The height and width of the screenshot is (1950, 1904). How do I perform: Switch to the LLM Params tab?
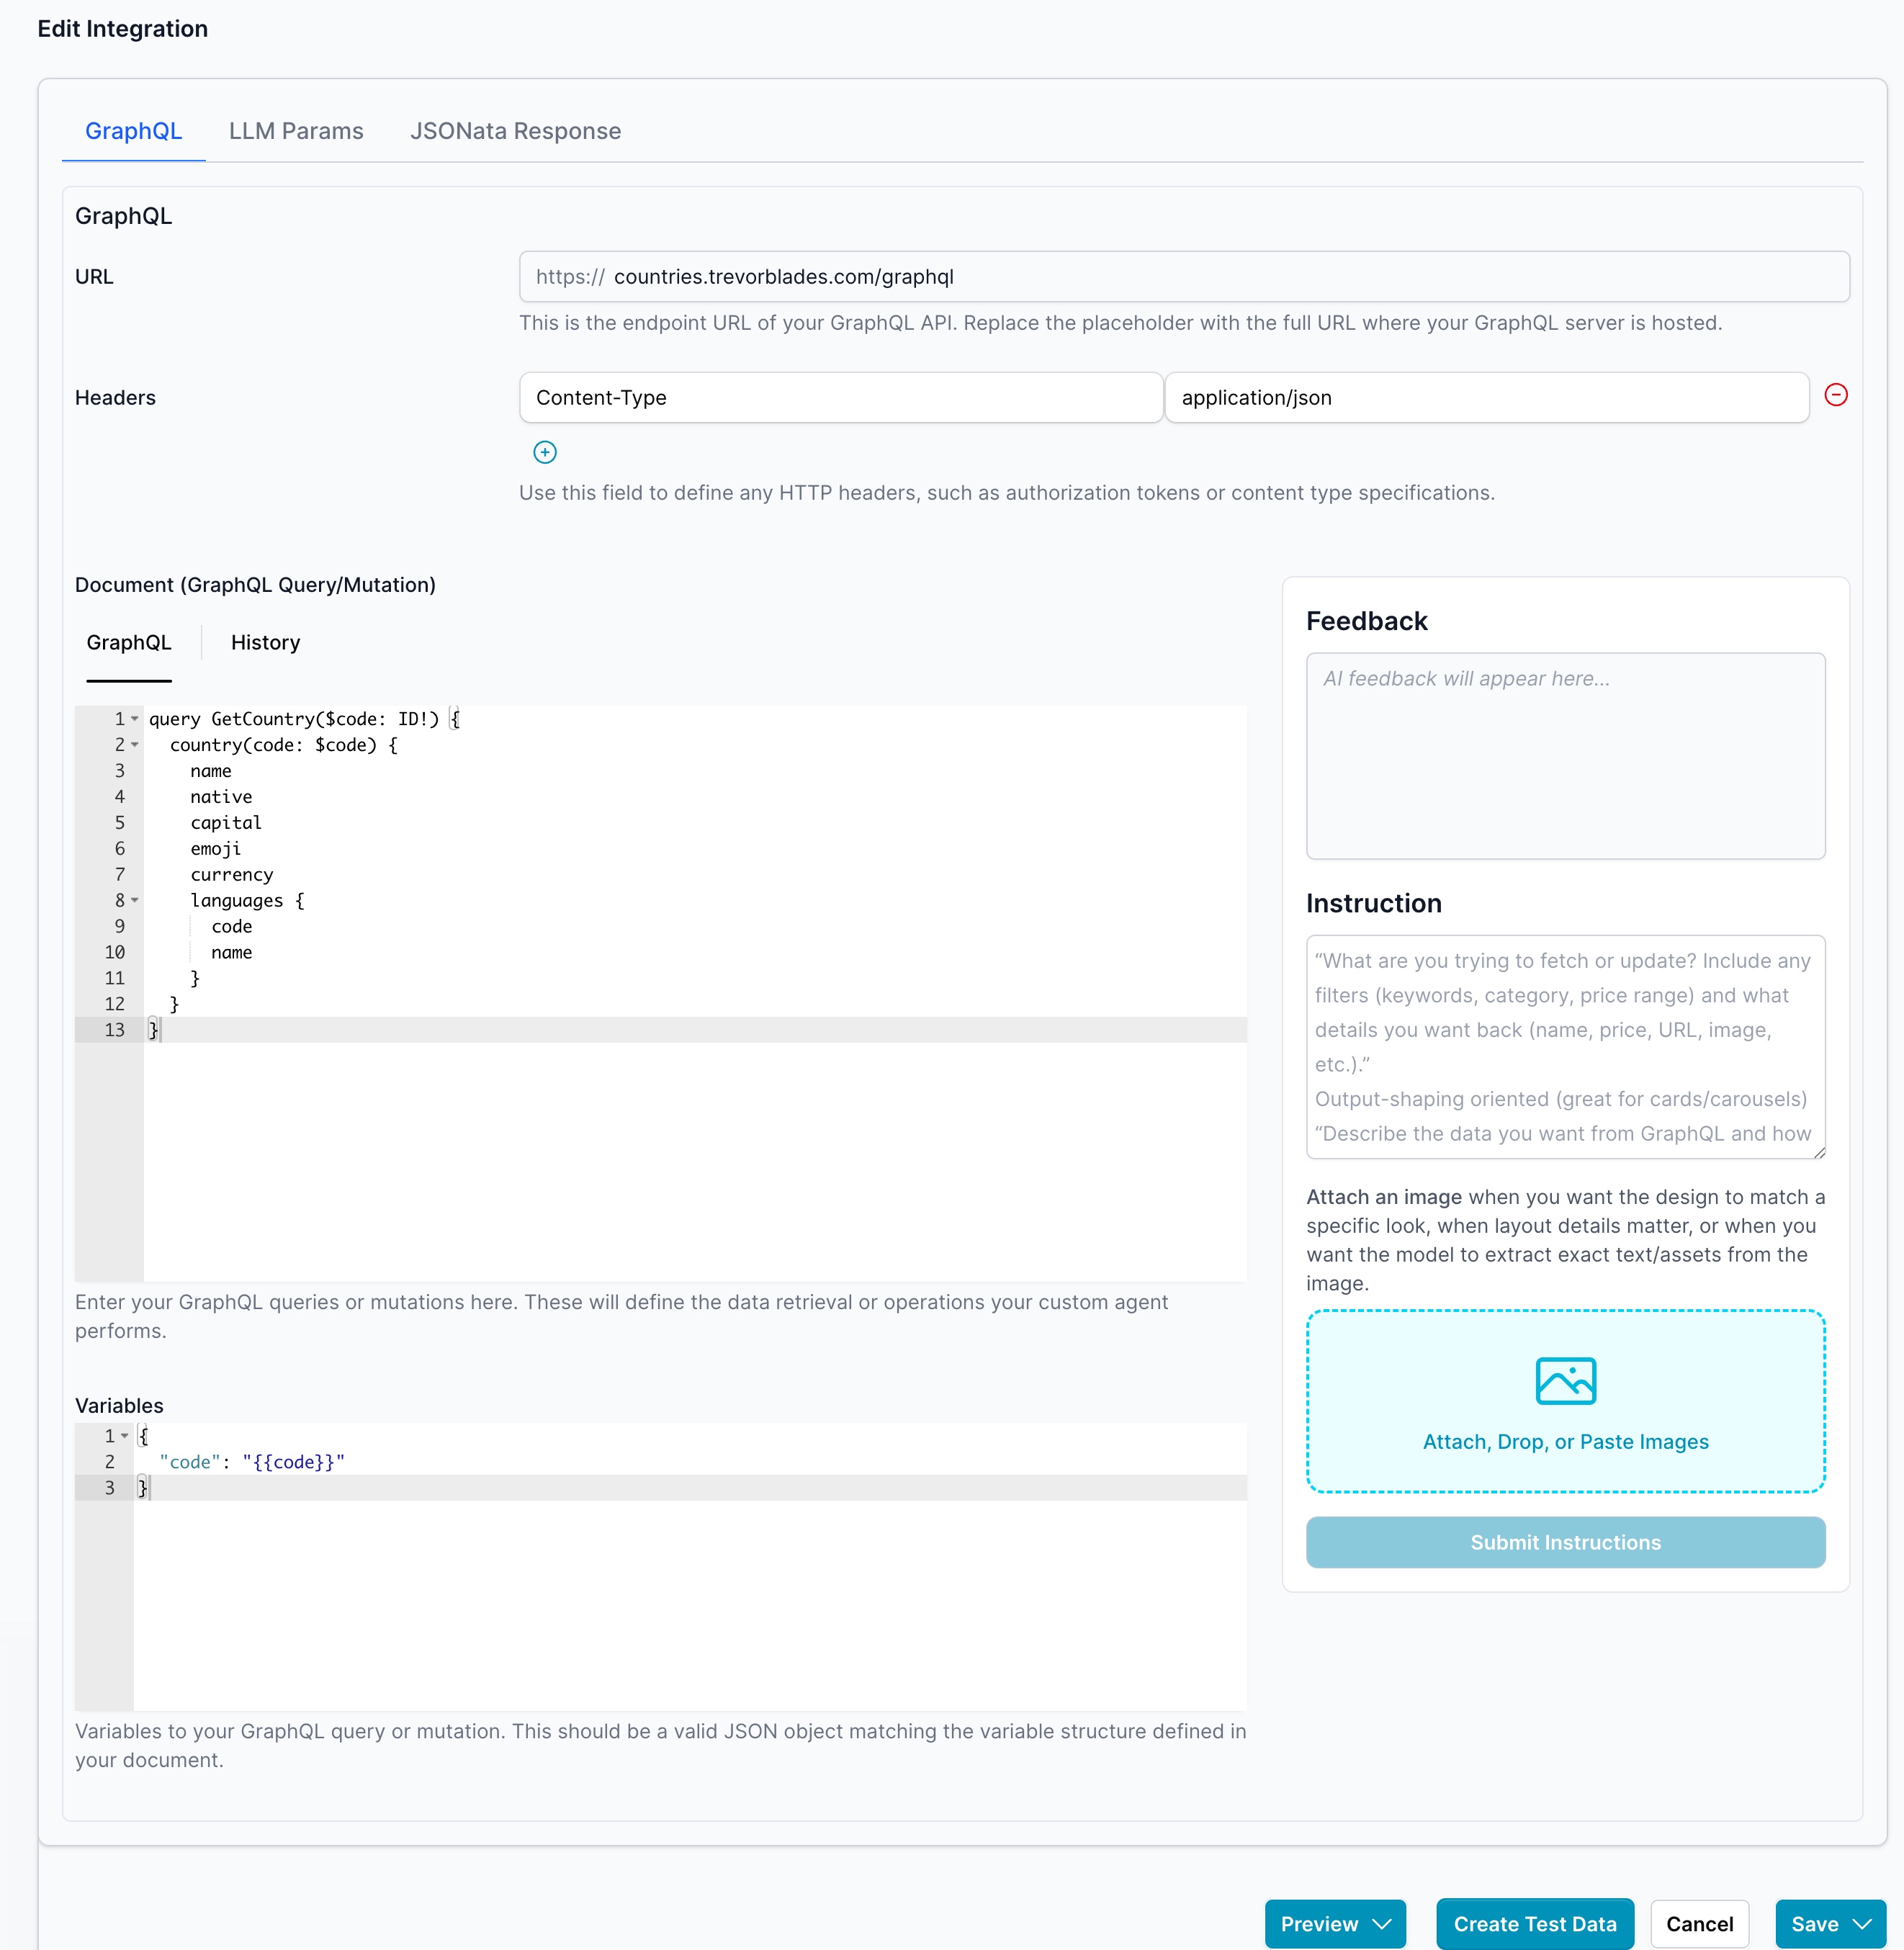tap(296, 131)
